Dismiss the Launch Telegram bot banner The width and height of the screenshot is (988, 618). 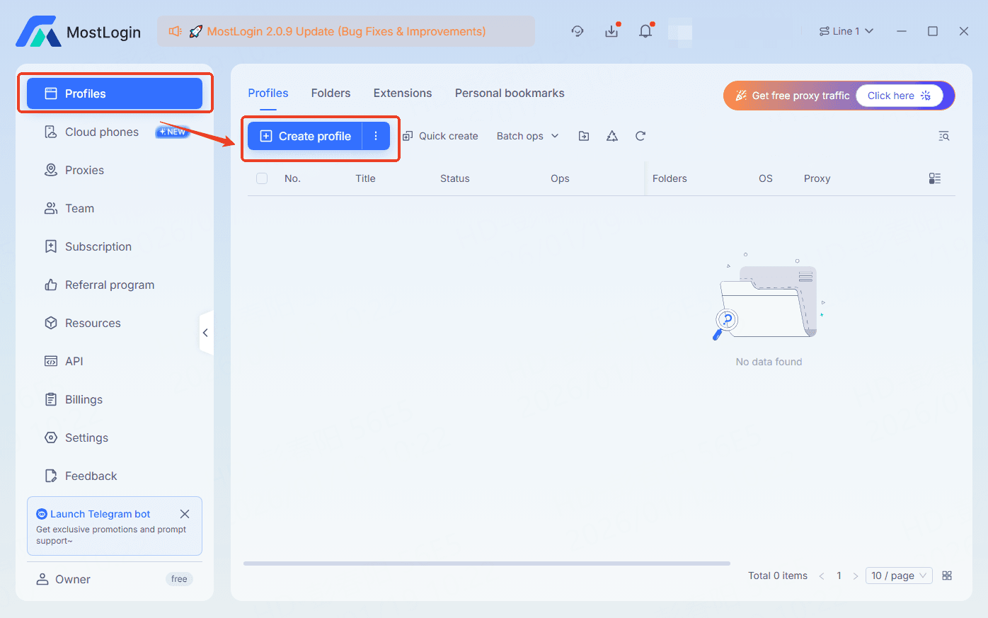[185, 514]
